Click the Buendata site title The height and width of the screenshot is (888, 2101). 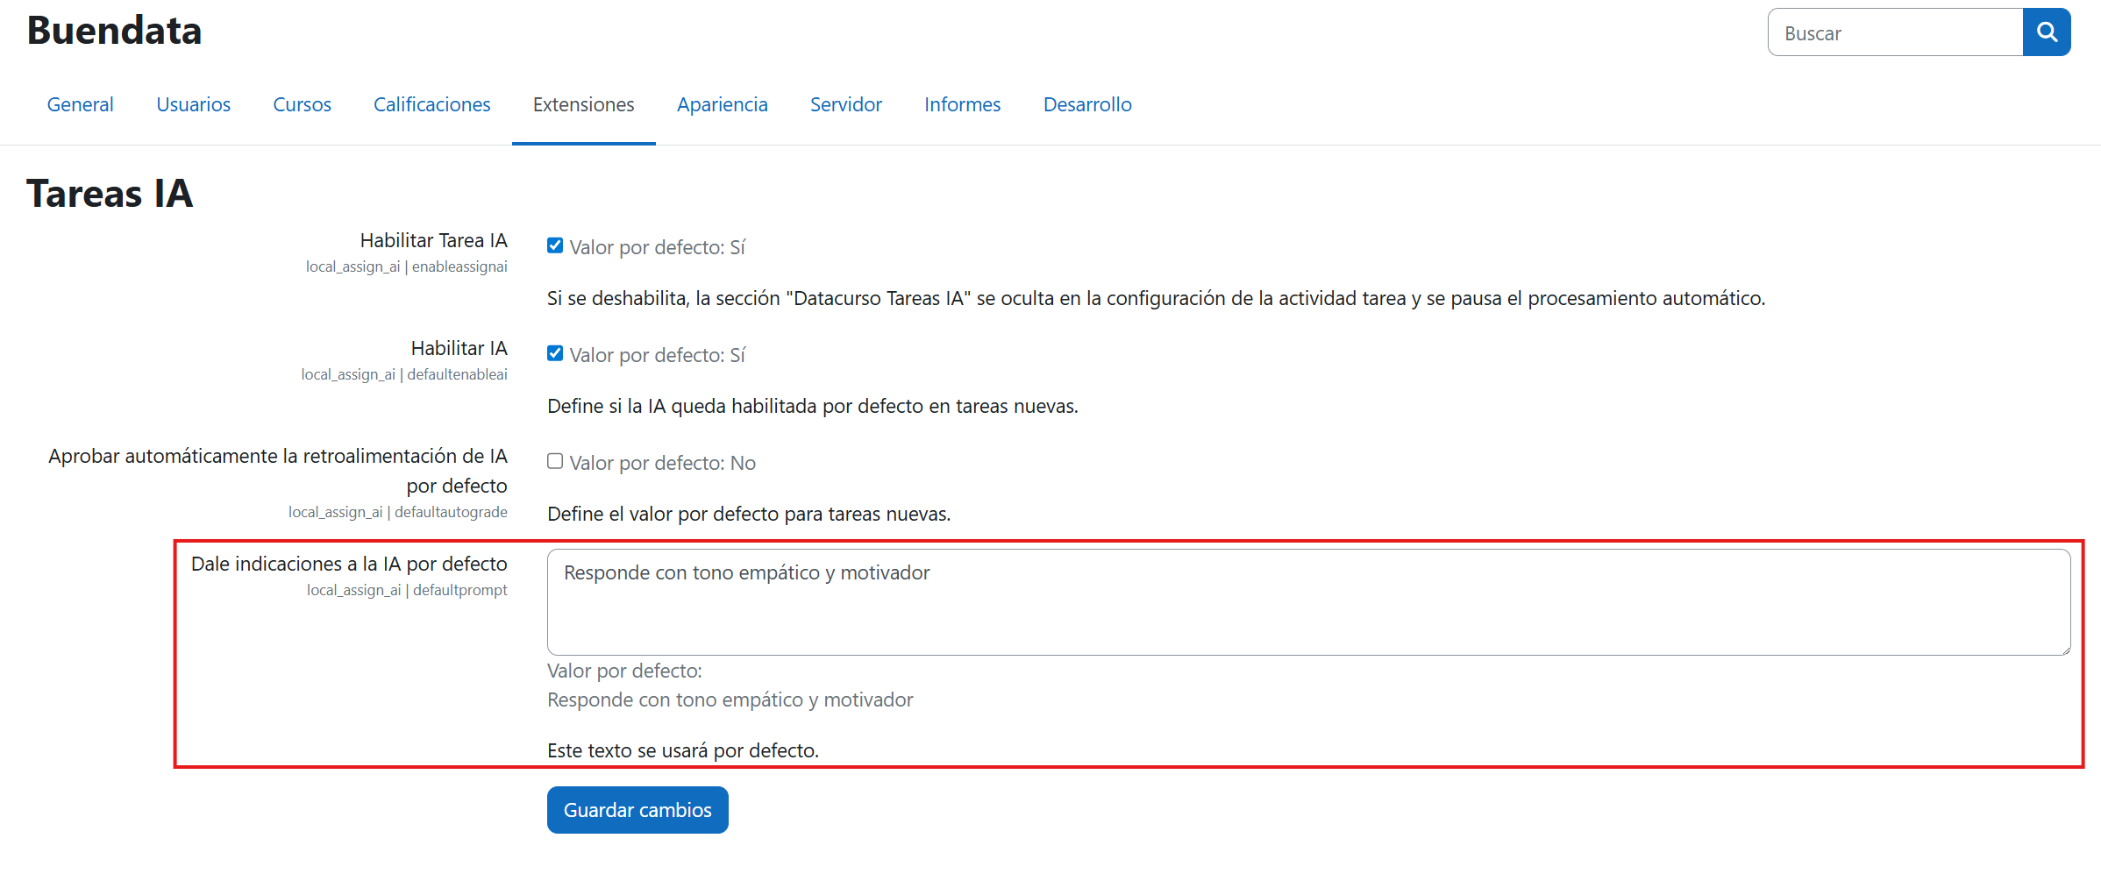coord(113,32)
